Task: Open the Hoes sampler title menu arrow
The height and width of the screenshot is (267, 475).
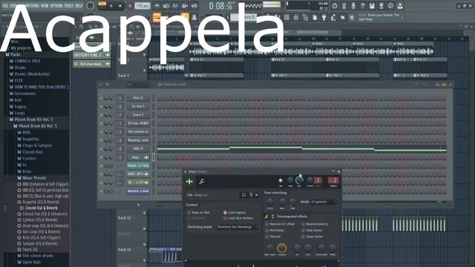Action: tap(186, 171)
